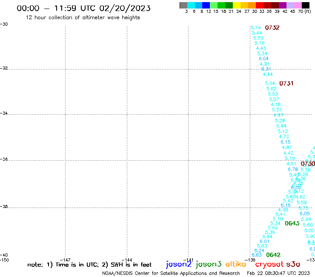Click the 4.18 wave height value
The width and height of the screenshot is (315, 277).
pos(275,104)
